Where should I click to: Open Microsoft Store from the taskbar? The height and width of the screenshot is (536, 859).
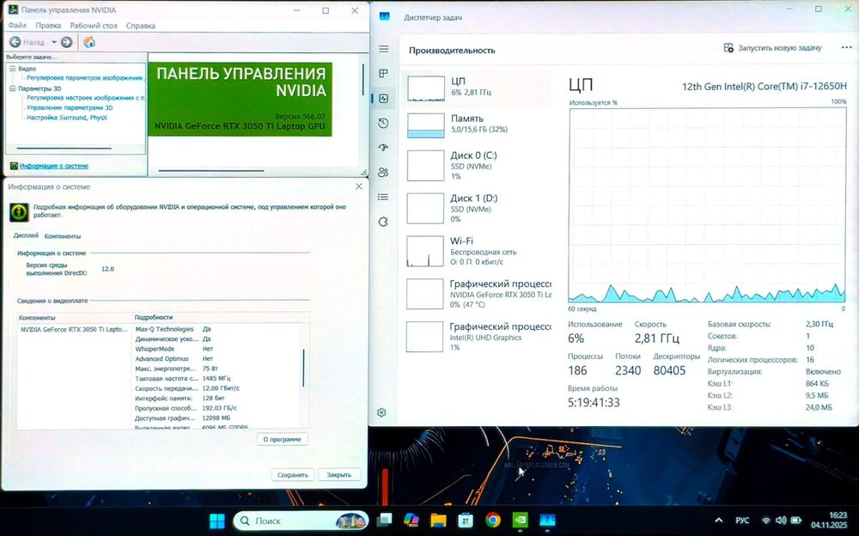[466, 520]
